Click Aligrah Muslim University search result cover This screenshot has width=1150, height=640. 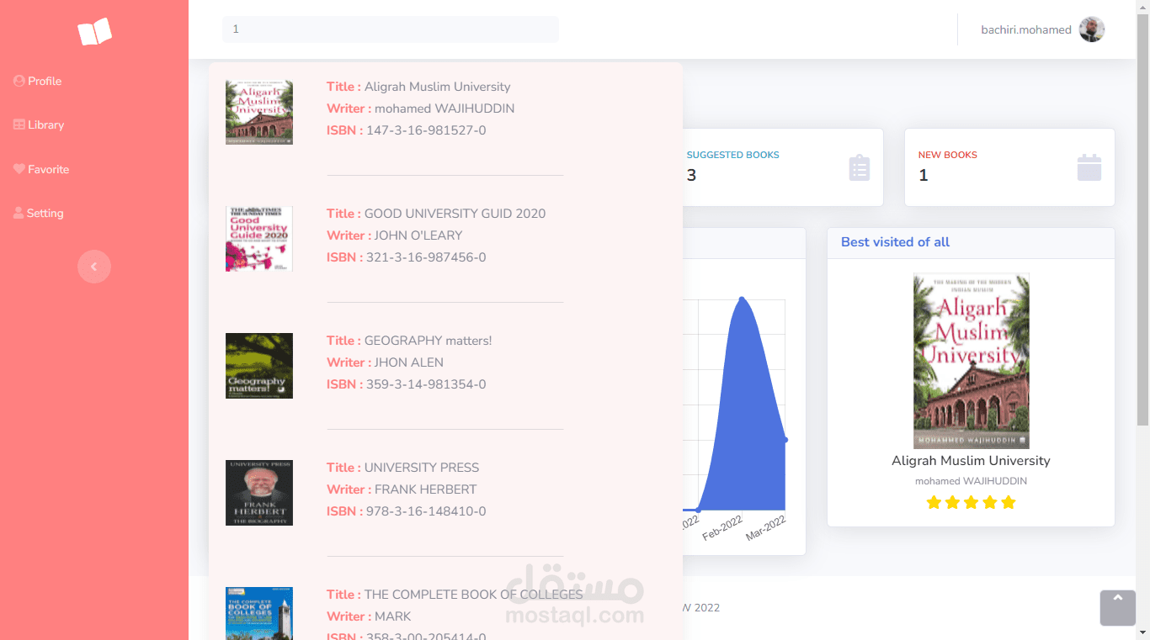(259, 113)
